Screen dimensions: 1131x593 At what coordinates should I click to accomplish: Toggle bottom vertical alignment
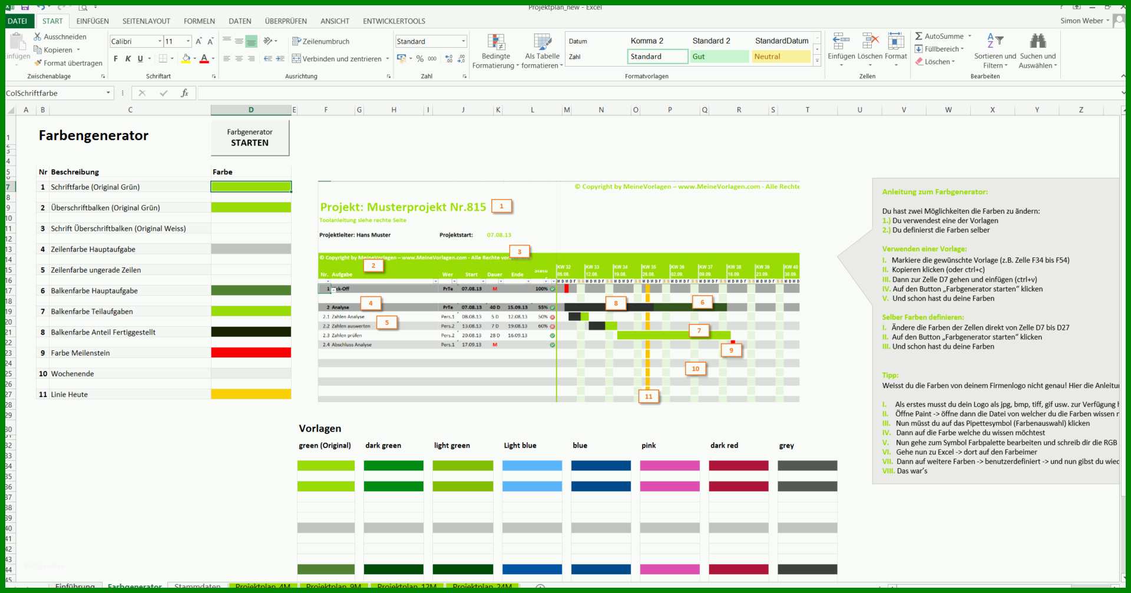pyautogui.click(x=252, y=41)
